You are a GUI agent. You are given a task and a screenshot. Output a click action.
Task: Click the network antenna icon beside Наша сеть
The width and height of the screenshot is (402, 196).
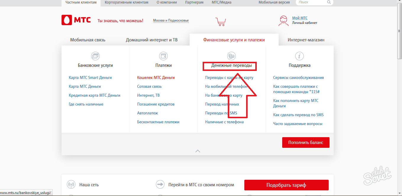tap(71, 185)
